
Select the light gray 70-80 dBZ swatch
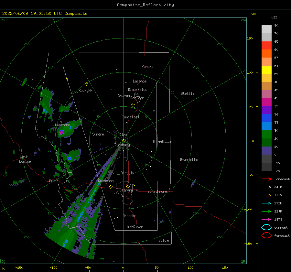pyautogui.click(x=266, y=29)
